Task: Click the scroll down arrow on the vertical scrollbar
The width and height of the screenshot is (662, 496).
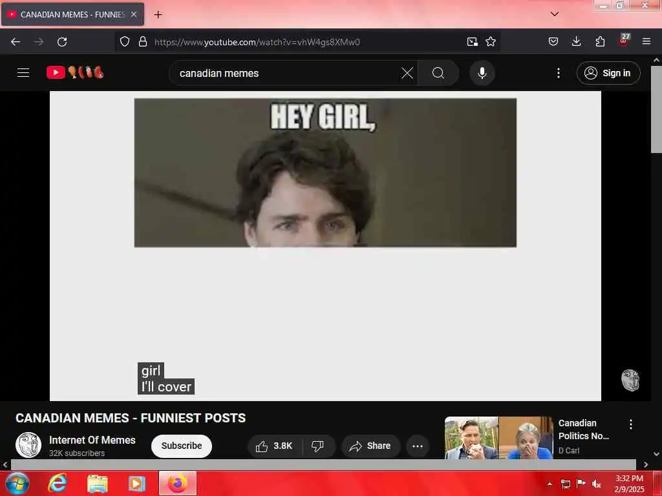Action: tap(657, 454)
